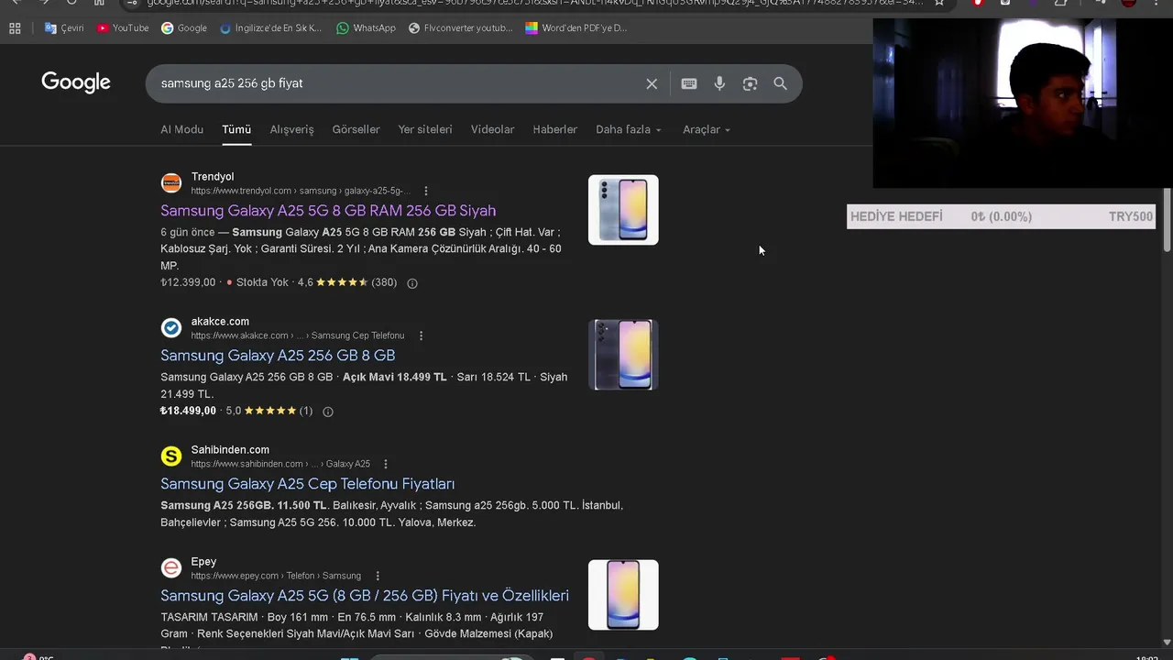Image resolution: width=1173 pixels, height=660 pixels.
Task: Open the on-screen keyboard input tool
Action: (689, 83)
